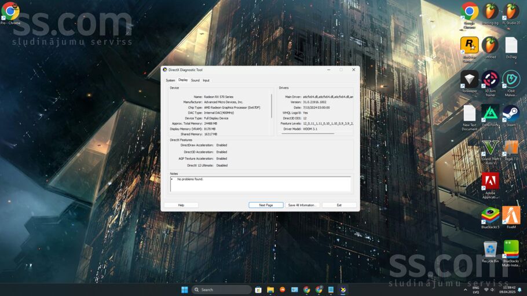Click the '8170 MB' display memory value
Viewport: 527px width, 296px height.
[210, 129]
